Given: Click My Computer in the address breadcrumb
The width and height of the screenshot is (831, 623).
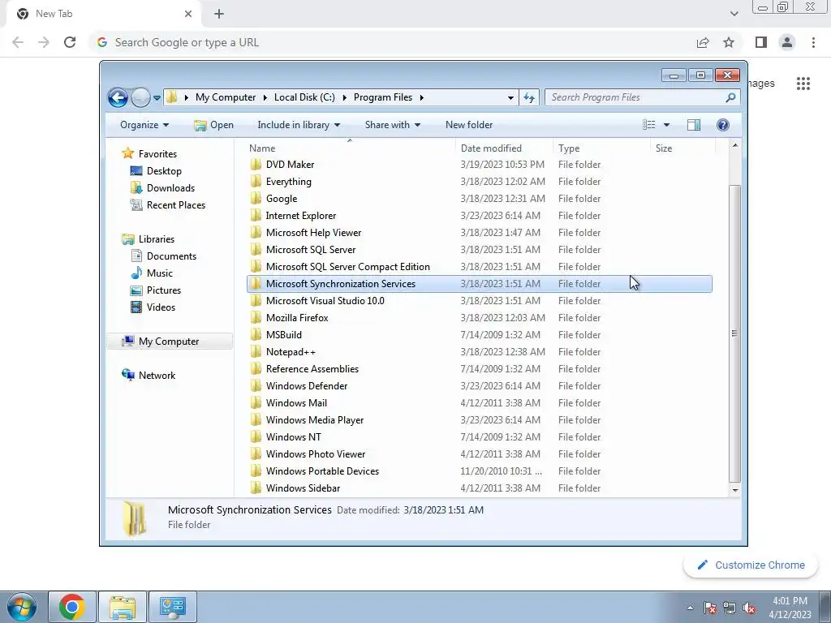Looking at the screenshot, I should click(x=226, y=97).
